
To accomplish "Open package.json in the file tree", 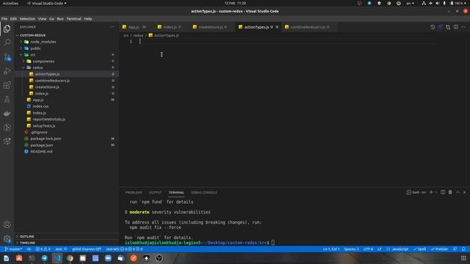I will [x=41, y=145].
